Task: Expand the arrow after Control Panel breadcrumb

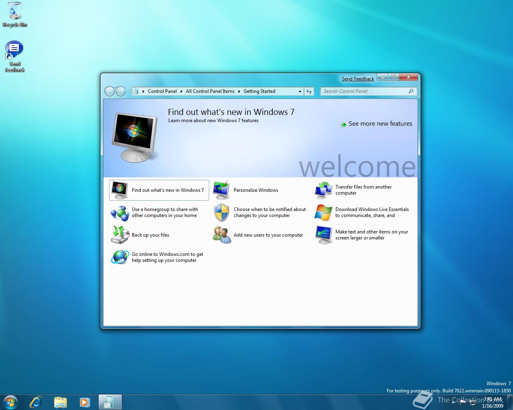Action: [x=181, y=91]
